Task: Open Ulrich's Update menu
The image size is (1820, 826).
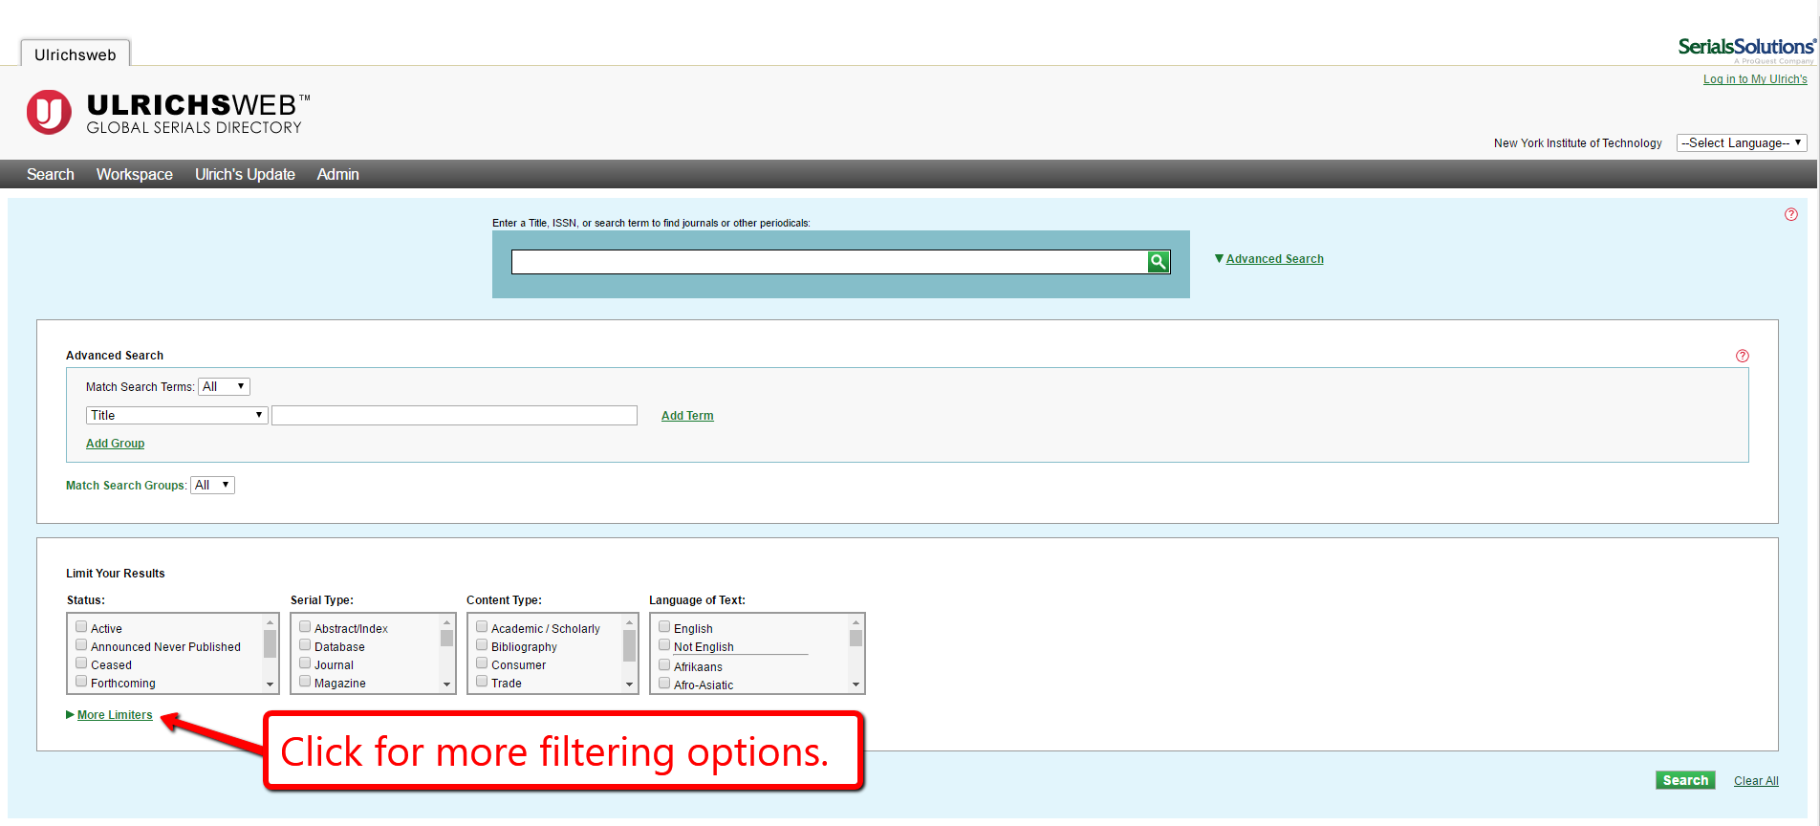Action: click(245, 174)
